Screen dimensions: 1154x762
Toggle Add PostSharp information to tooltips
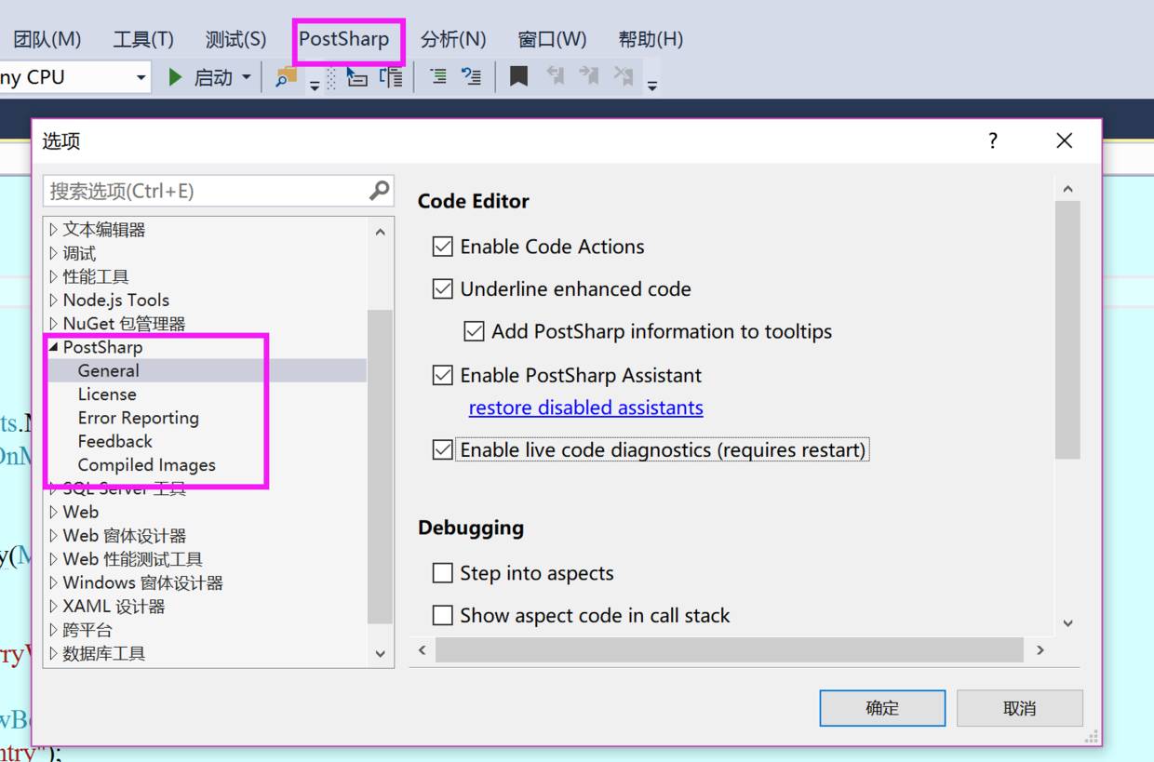pyautogui.click(x=475, y=331)
